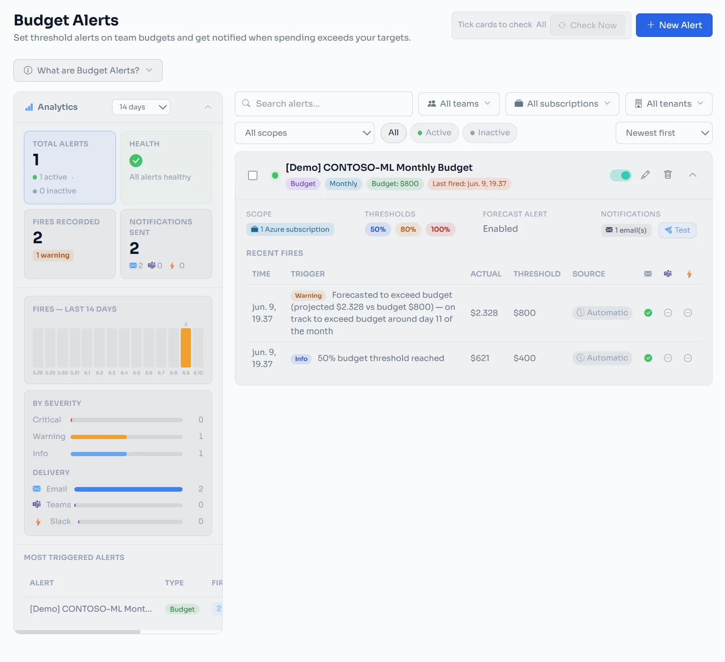Click the Email envelope icon under Delivery
725x662 pixels.
coord(37,489)
